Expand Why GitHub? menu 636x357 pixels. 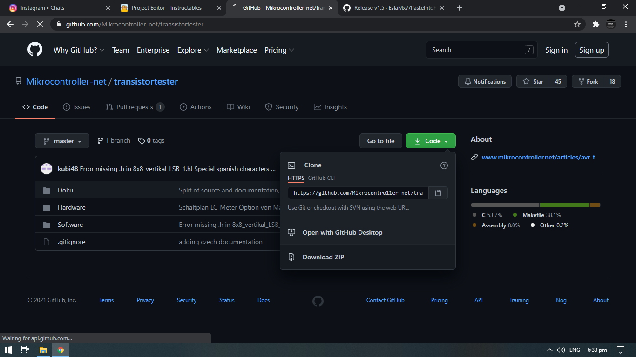[x=79, y=50]
